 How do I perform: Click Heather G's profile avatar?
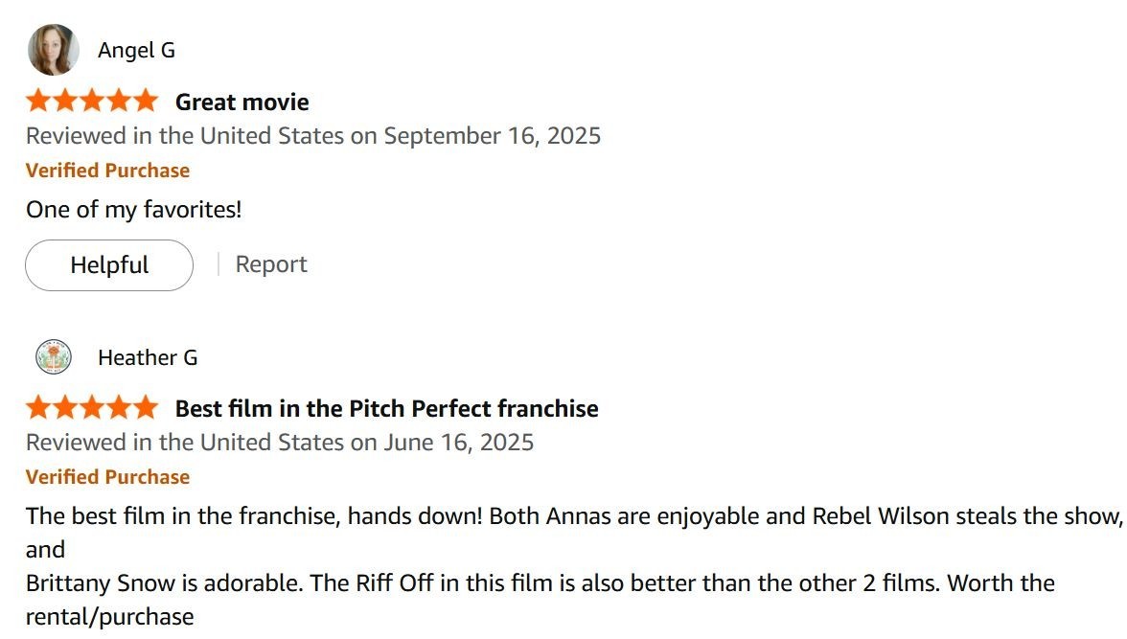click(53, 357)
